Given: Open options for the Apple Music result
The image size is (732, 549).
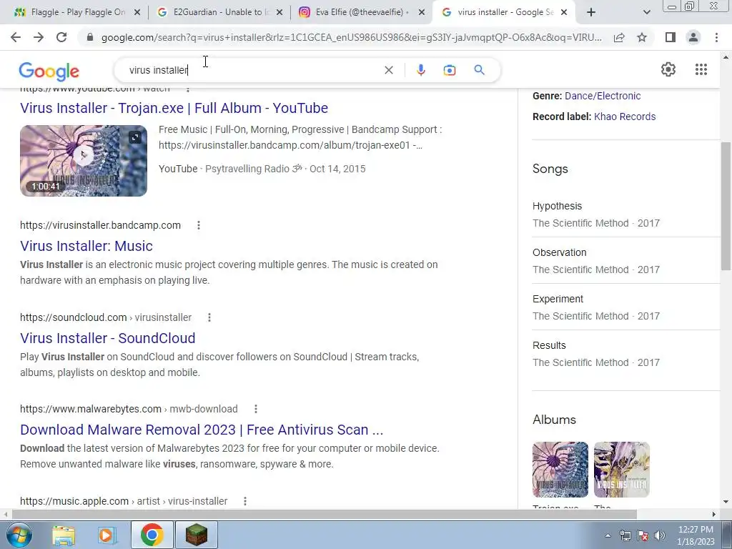Looking at the screenshot, I should (x=244, y=501).
